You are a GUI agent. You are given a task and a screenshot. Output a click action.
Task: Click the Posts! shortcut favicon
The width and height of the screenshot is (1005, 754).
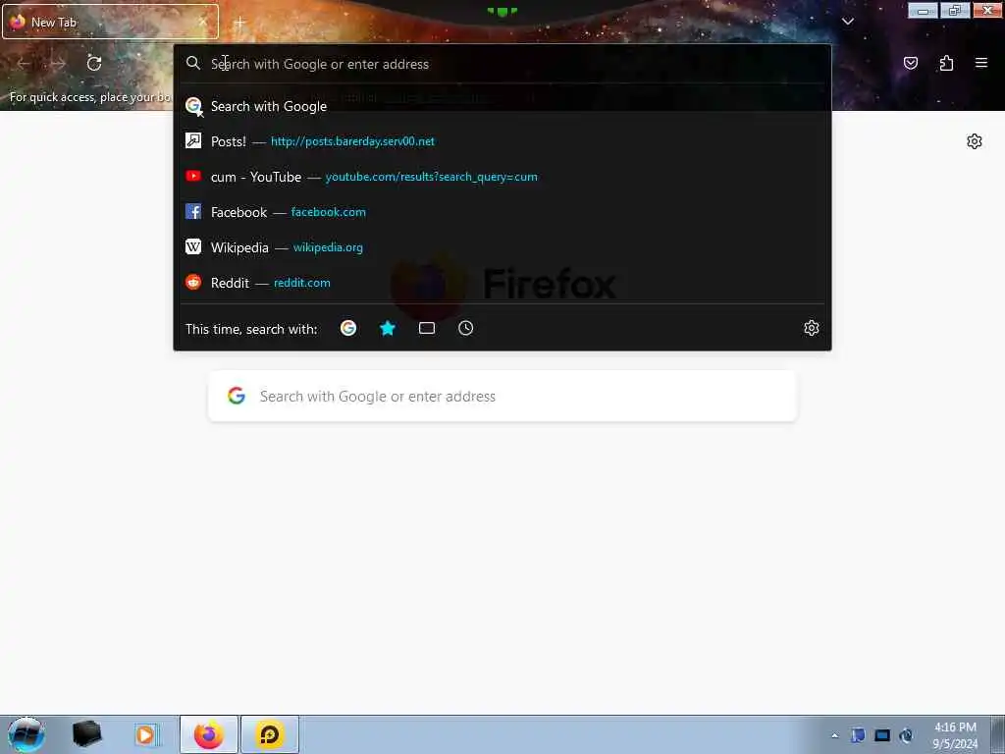click(193, 140)
